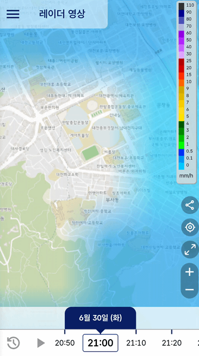Screen dimensions: 199x356
Task: Tap the 6월 30일 (화) date label
Action: point(100,318)
